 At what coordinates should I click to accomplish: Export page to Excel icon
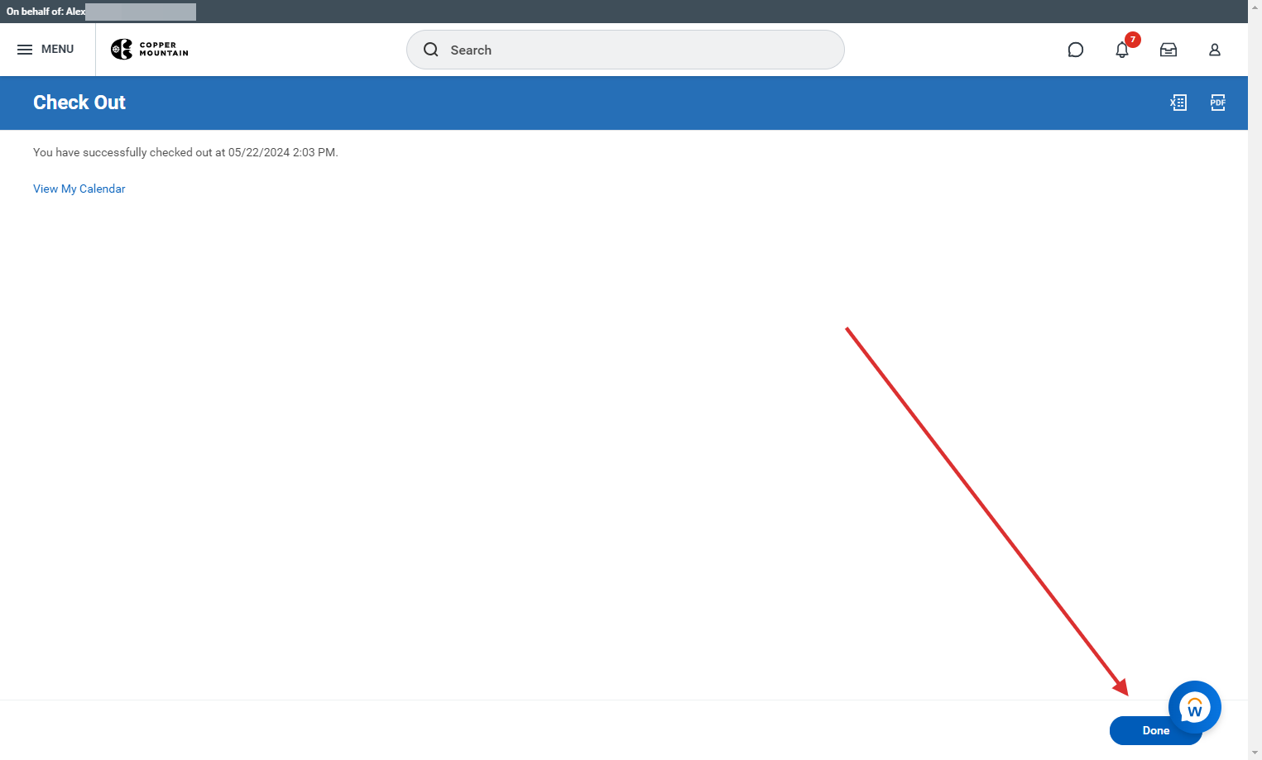coord(1178,103)
